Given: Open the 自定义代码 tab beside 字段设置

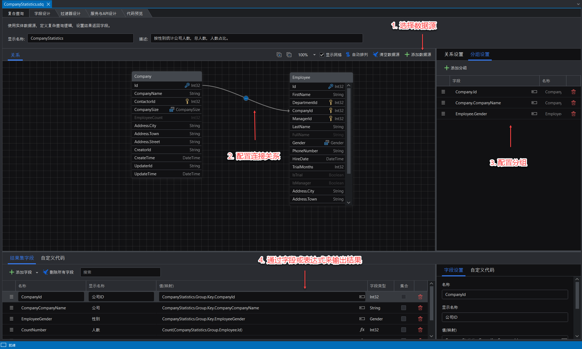Looking at the screenshot, I should [x=482, y=270].
